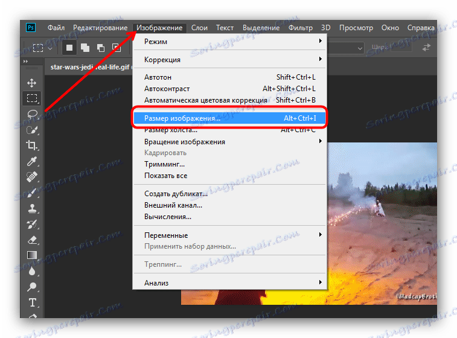This screenshot has width=457, height=338.
Task: Click the Photoshop Ps logo icon
Action: tap(31, 28)
